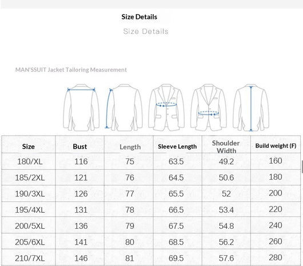Click length value '75'
This screenshot has width=303, height=266.
[x=130, y=162]
